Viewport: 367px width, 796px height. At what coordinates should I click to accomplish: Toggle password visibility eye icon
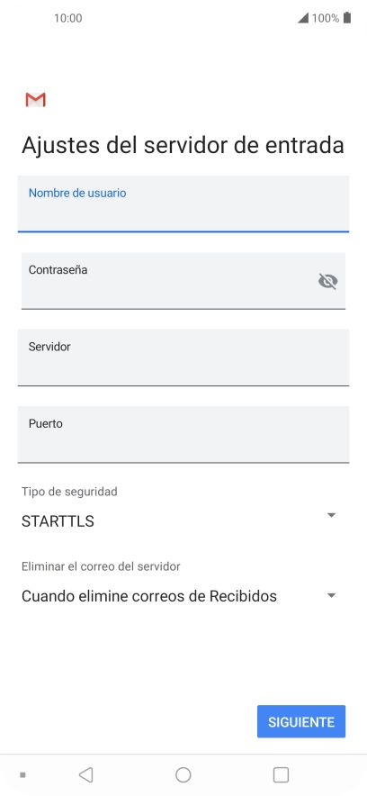tap(328, 281)
